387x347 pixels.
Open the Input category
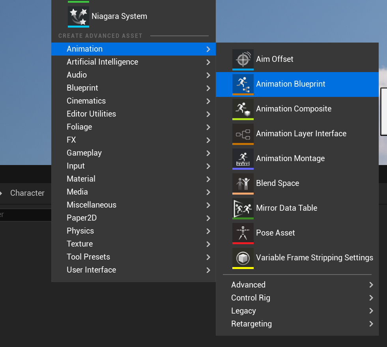(x=133, y=166)
